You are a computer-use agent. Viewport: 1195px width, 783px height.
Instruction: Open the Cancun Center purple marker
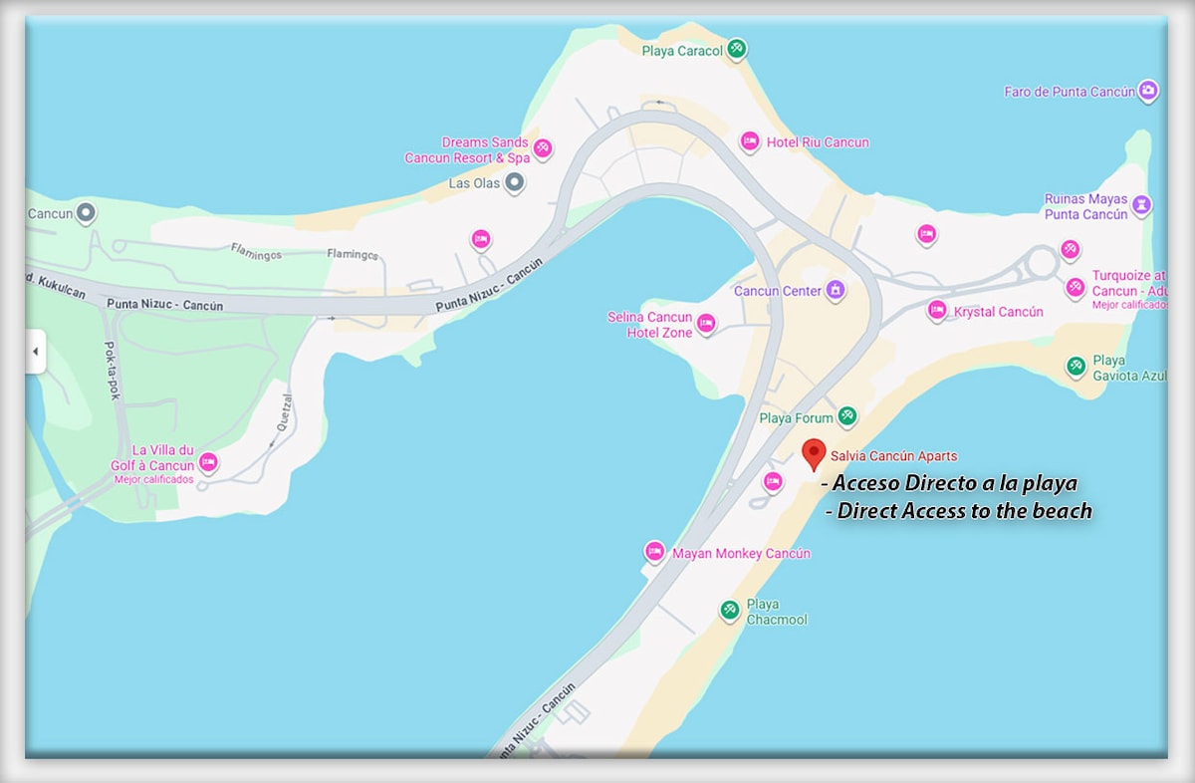click(x=836, y=291)
